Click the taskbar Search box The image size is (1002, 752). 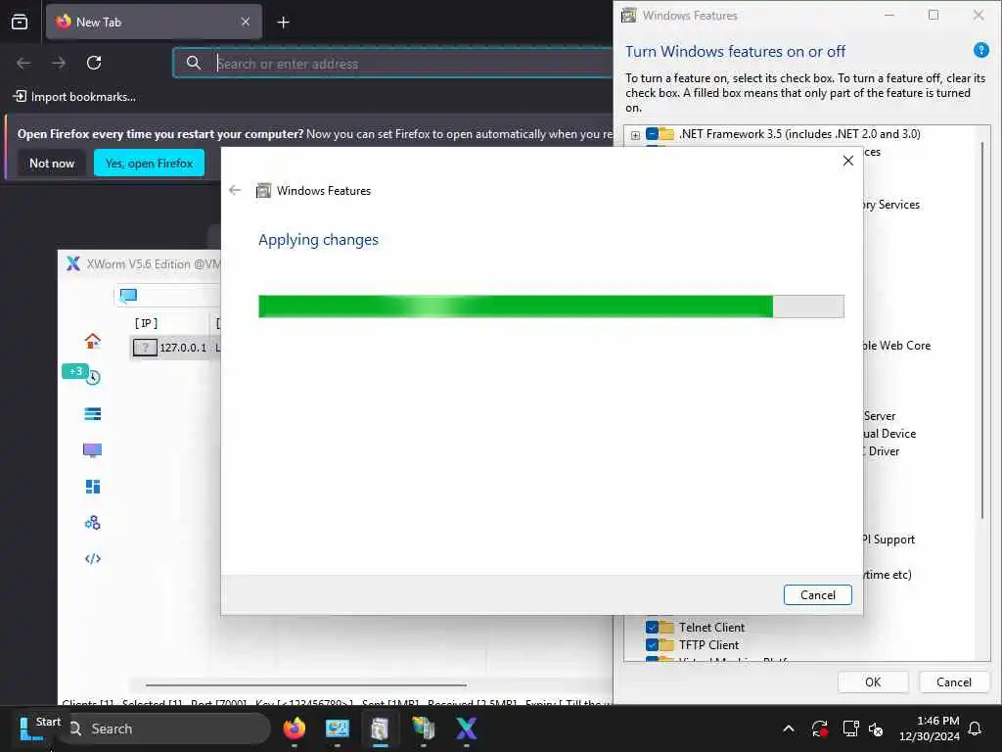[x=167, y=728]
